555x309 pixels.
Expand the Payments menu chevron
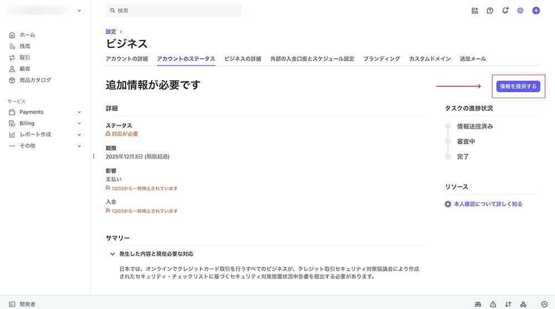pyautogui.click(x=79, y=112)
